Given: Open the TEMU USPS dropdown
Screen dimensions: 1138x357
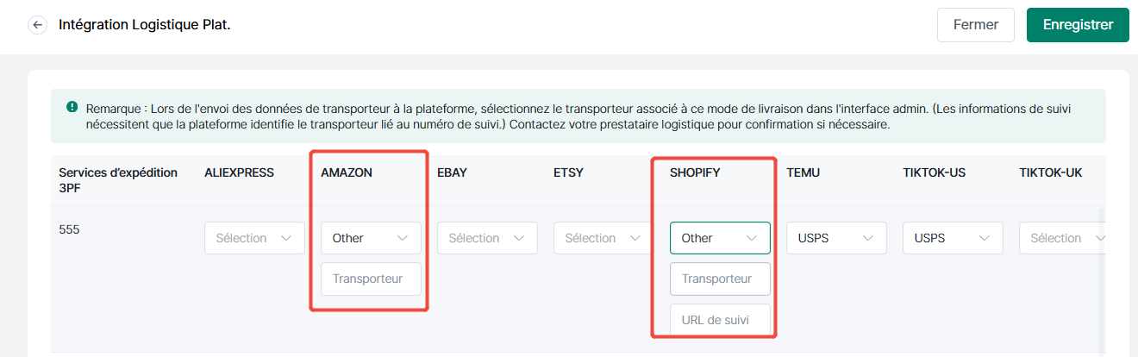Looking at the screenshot, I should click(836, 238).
